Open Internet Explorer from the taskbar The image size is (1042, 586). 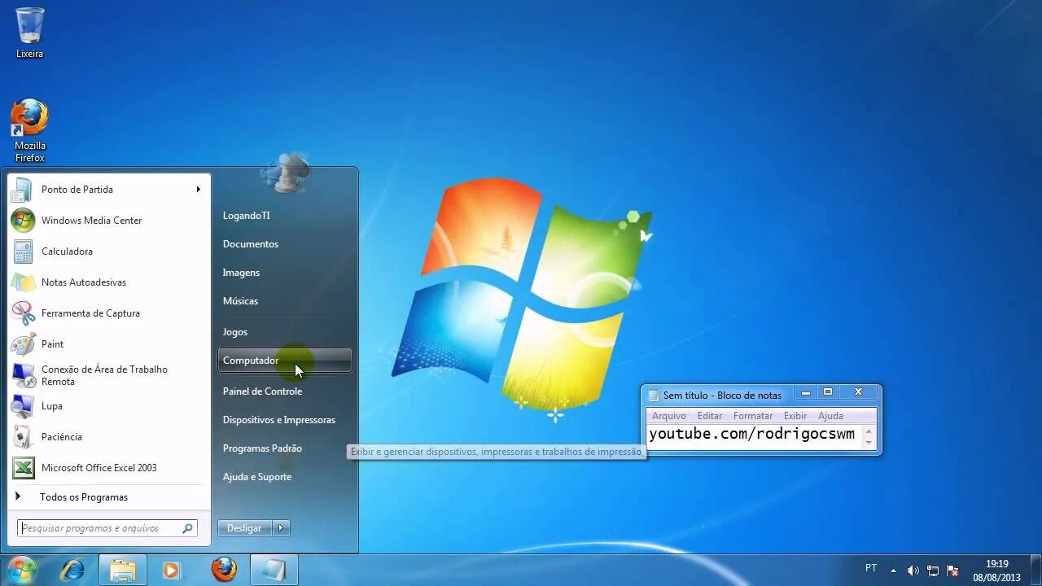click(72, 570)
